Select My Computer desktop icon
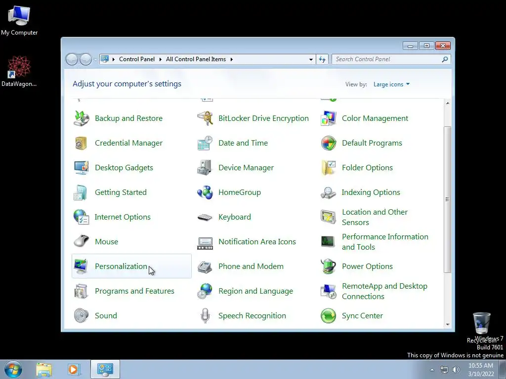 [x=19, y=20]
